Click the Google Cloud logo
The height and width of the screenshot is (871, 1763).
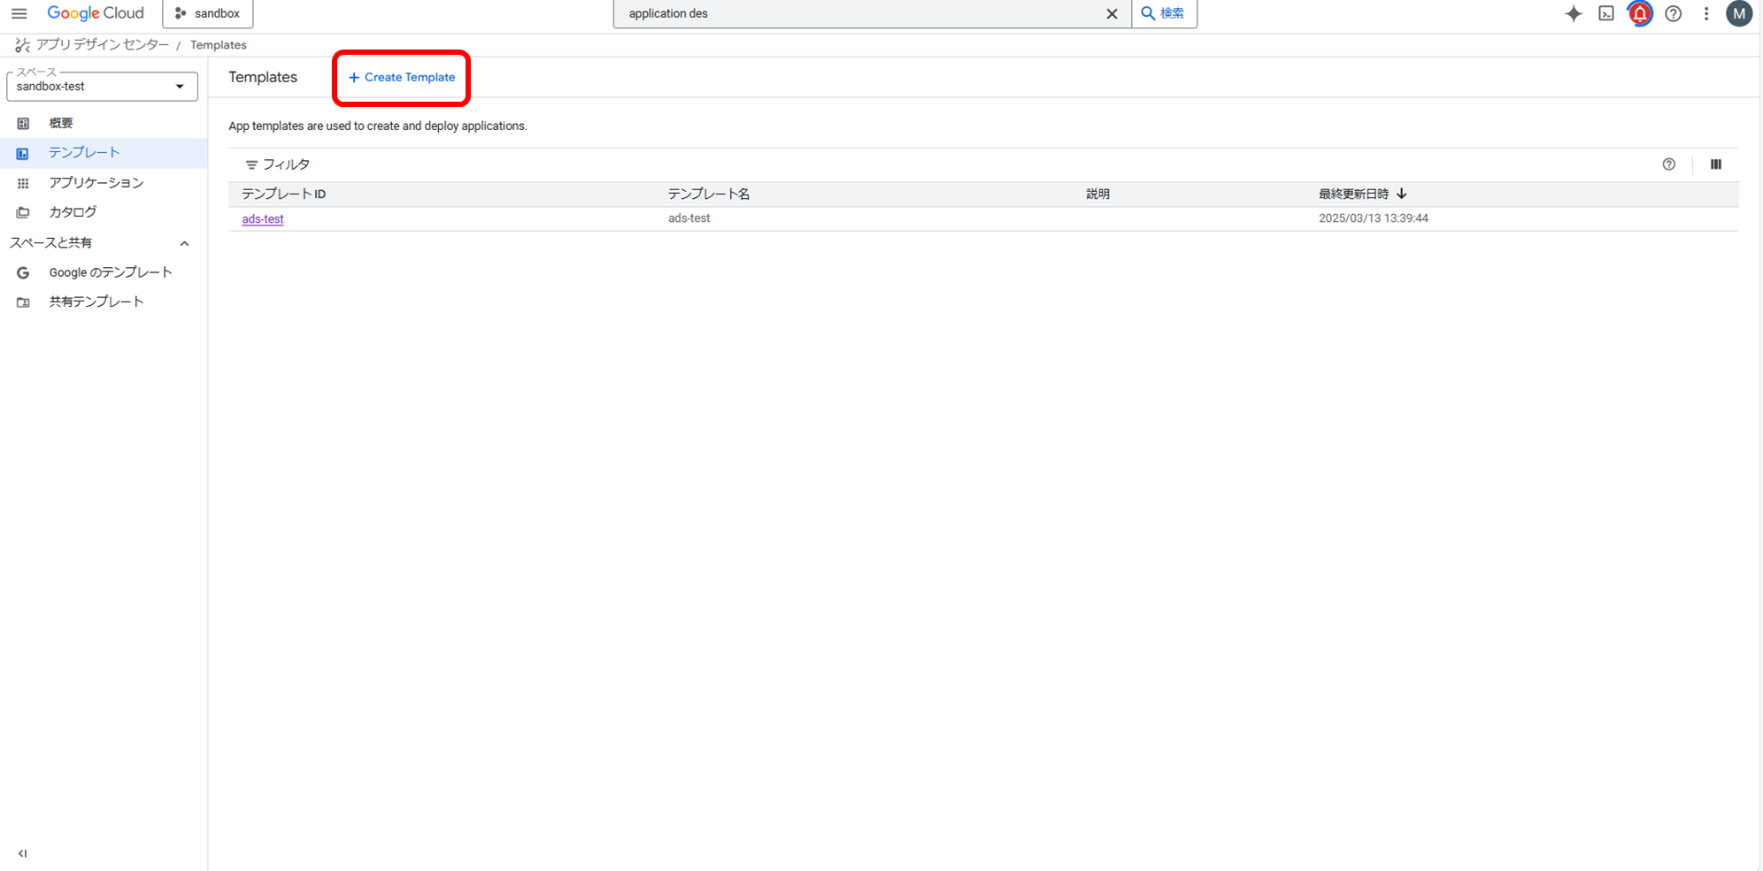click(x=96, y=13)
